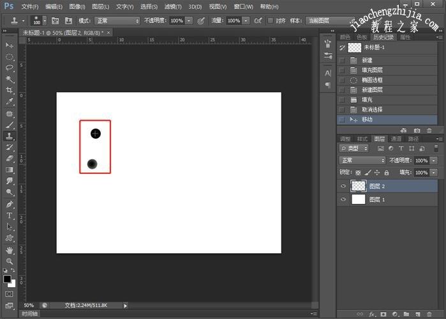Open the 滤镜 (Filter) menu
The width and height of the screenshot is (446, 319).
pyautogui.click(x=172, y=6)
